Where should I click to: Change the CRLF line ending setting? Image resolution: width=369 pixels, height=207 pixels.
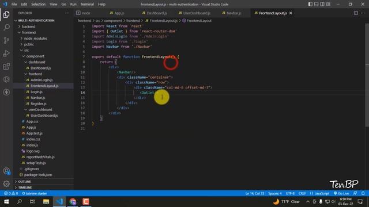[x=302, y=193]
